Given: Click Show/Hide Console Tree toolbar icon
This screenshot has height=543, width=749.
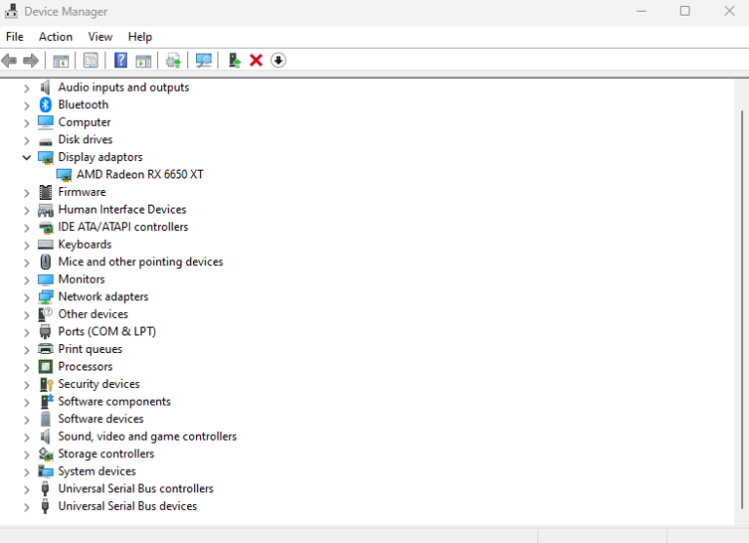Looking at the screenshot, I should tap(60, 60).
